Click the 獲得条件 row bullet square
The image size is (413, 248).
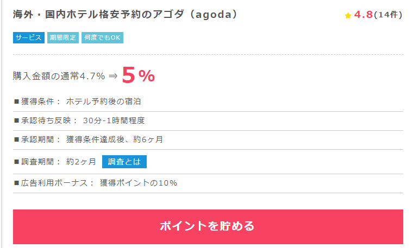point(16,101)
